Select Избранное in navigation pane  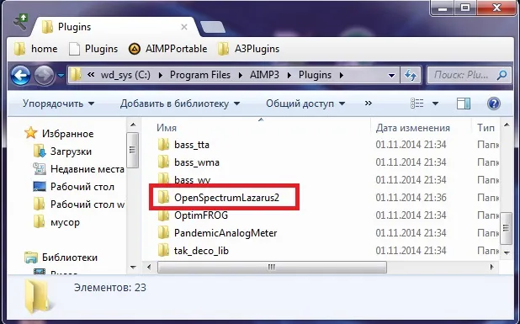point(67,134)
